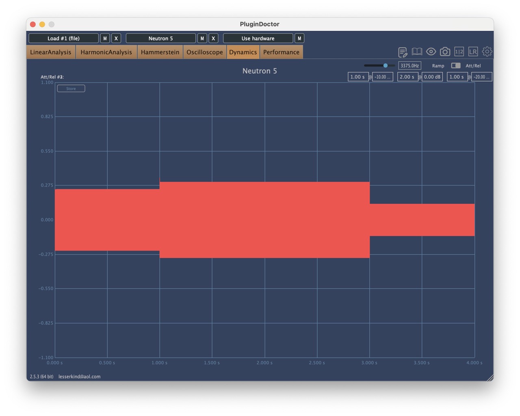
Task: Select the 1|2 comparison icon
Action: [x=459, y=52]
